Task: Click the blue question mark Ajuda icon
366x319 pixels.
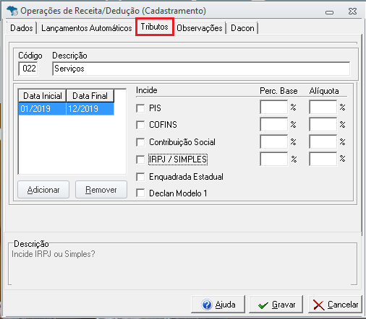Action: (207, 305)
